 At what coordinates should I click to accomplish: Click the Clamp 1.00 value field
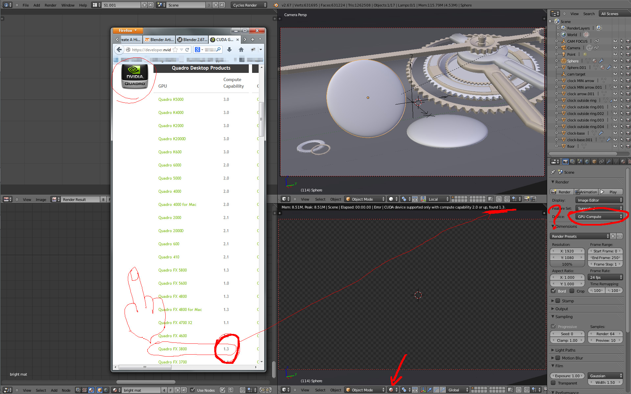coord(567,340)
